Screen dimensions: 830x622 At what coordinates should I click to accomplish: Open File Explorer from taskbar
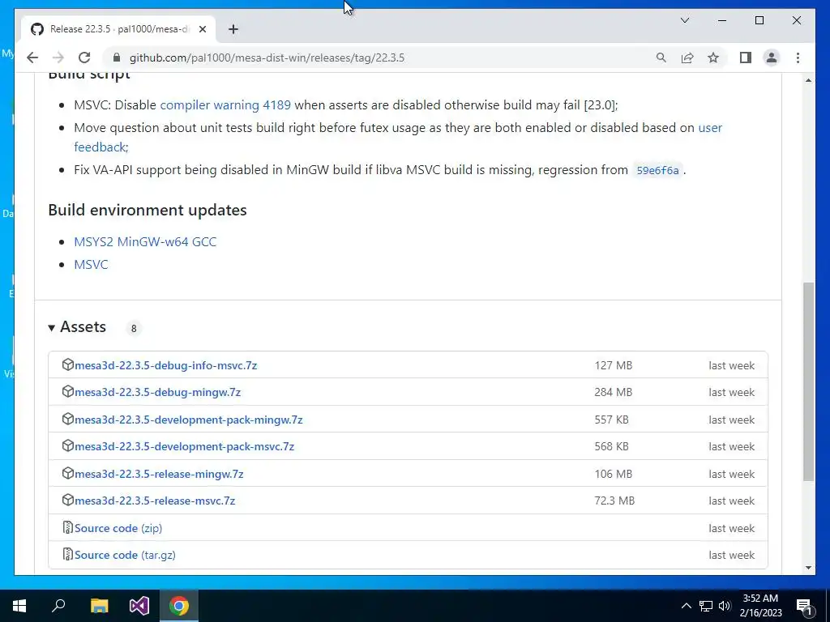[x=99, y=606]
